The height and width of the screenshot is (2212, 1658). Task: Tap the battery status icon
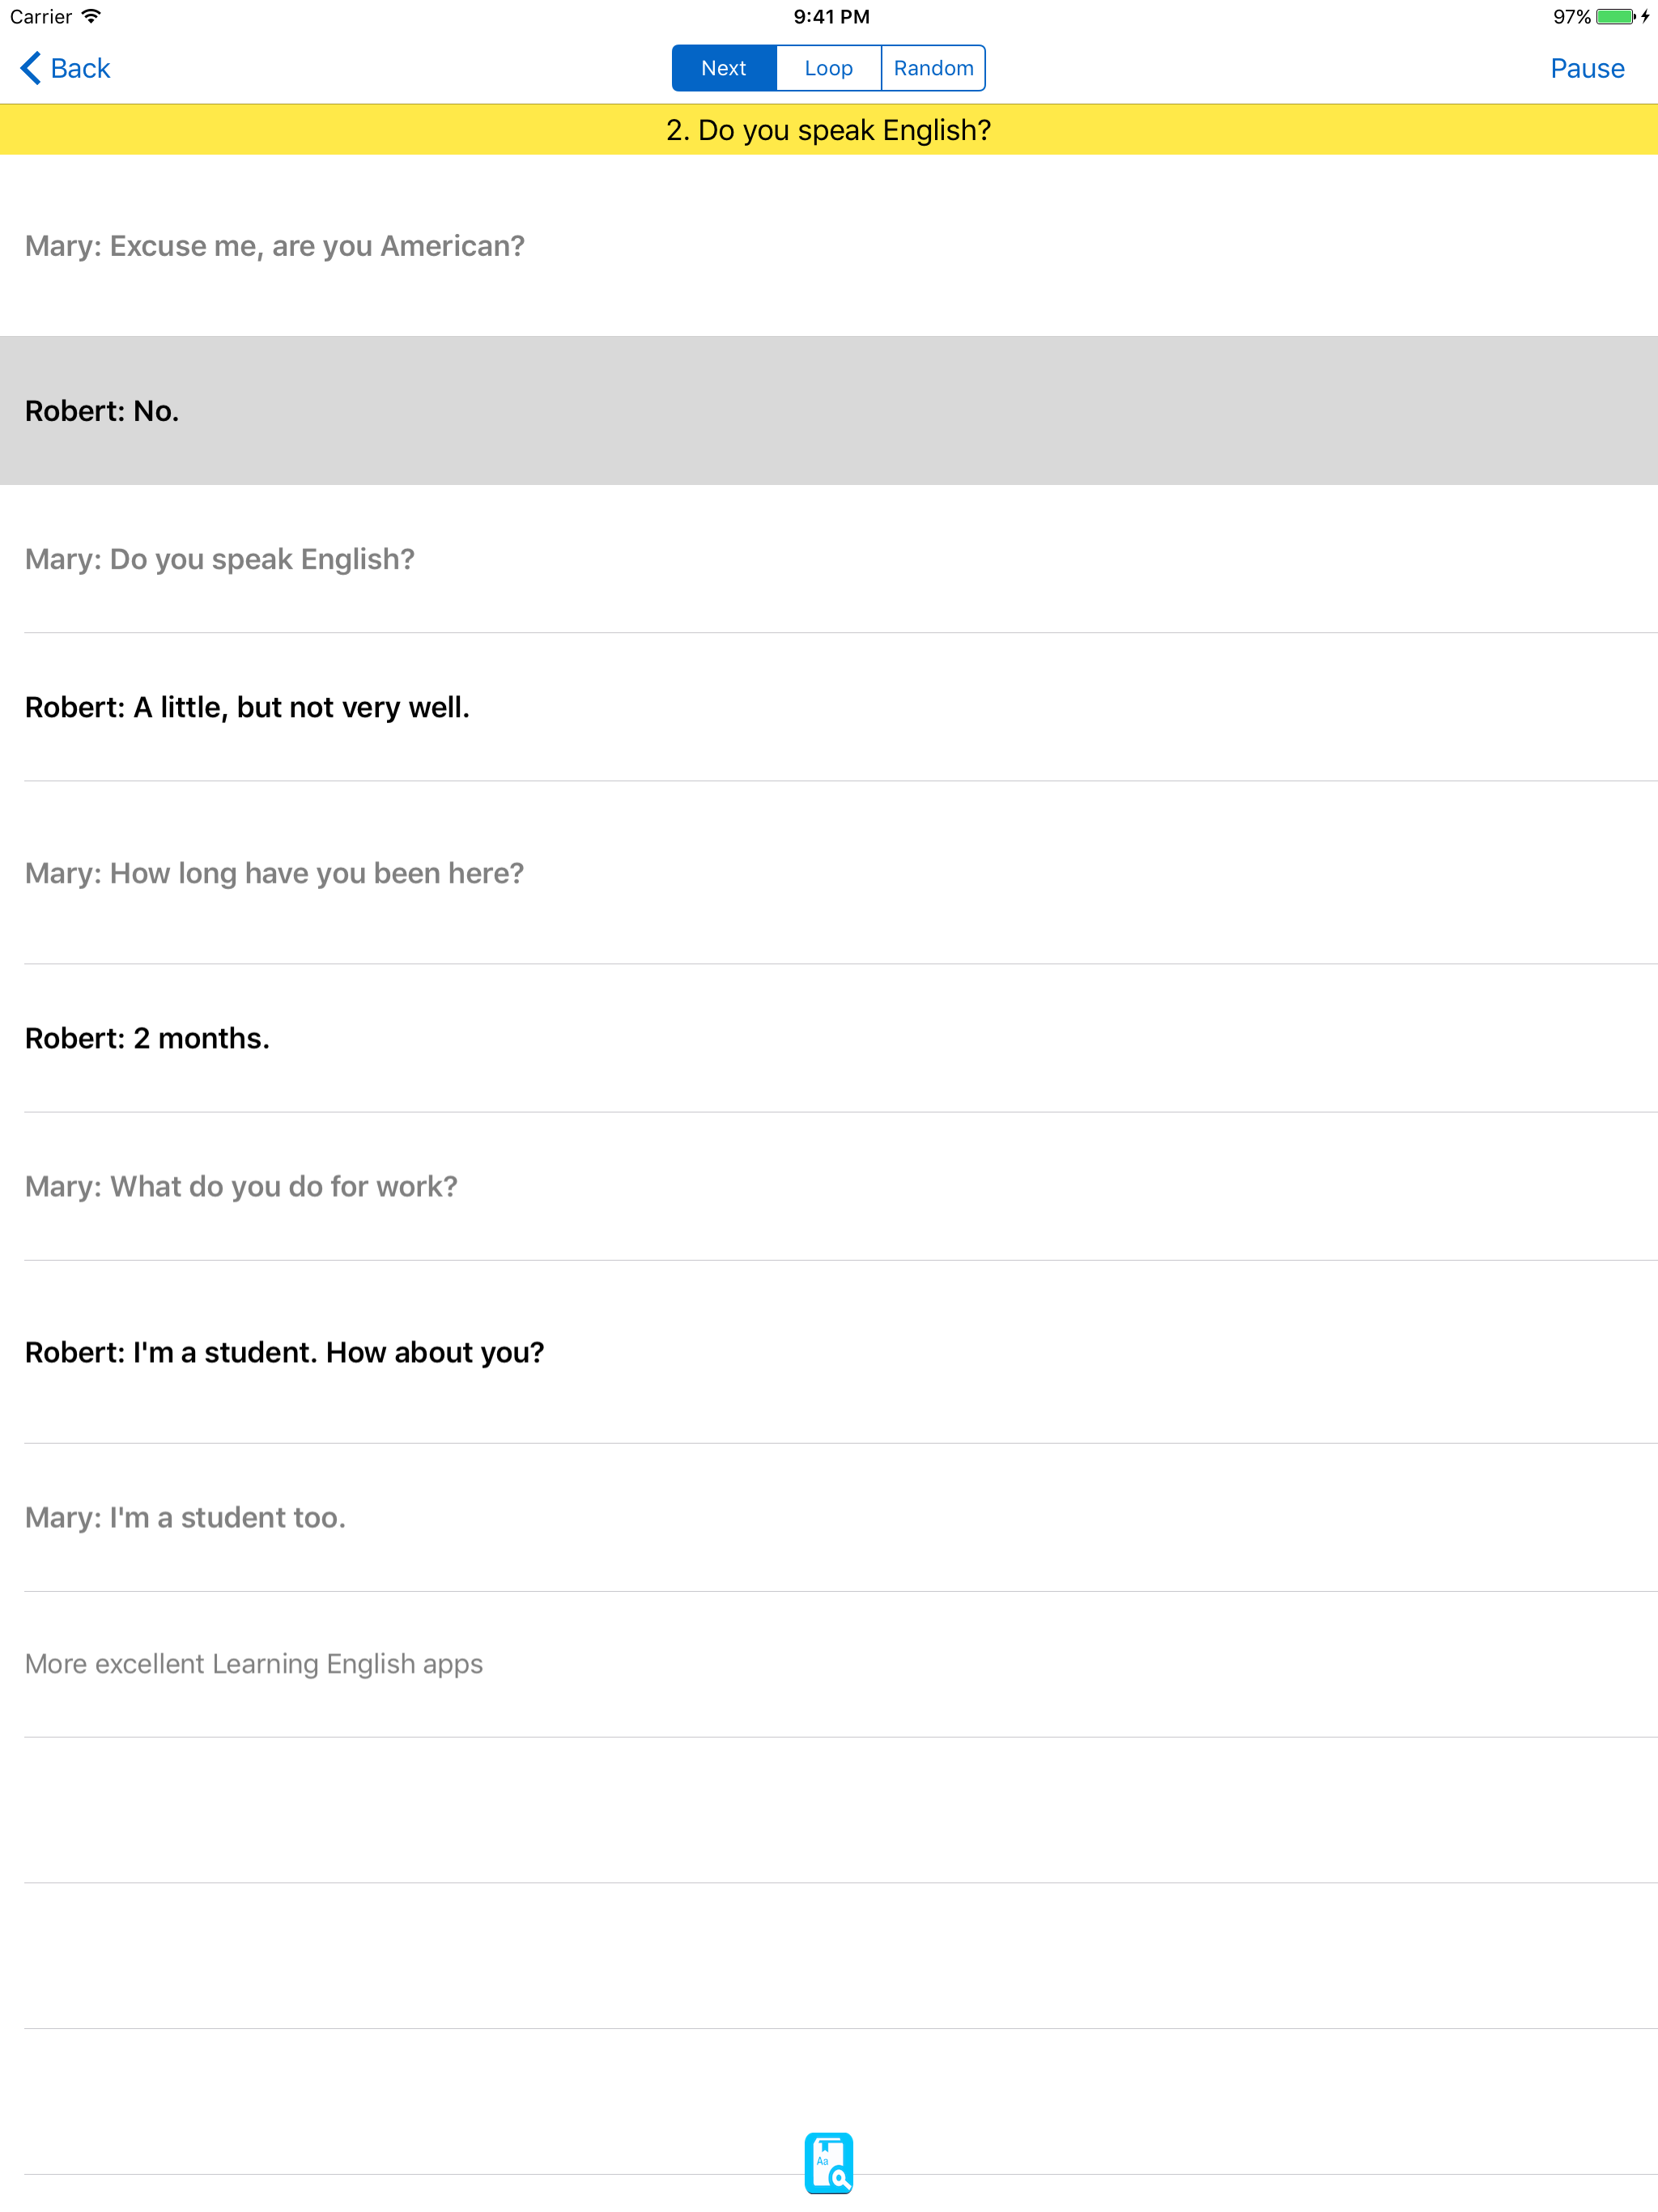pyautogui.click(x=1614, y=17)
